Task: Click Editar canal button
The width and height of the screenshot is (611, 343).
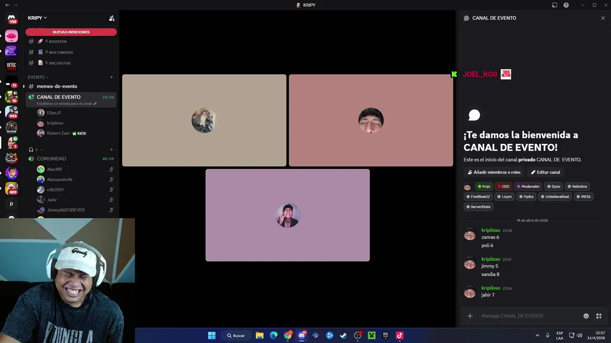Action: coord(546,172)
